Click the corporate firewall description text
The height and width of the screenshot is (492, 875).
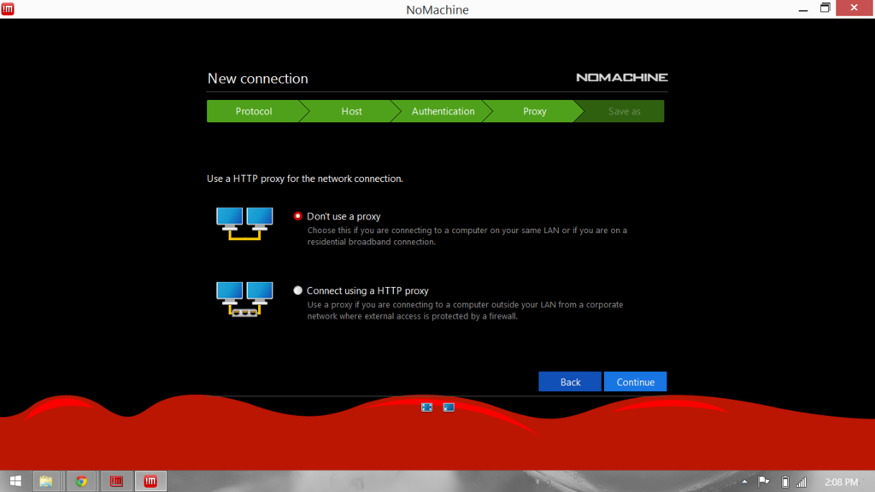pos(465,310)
